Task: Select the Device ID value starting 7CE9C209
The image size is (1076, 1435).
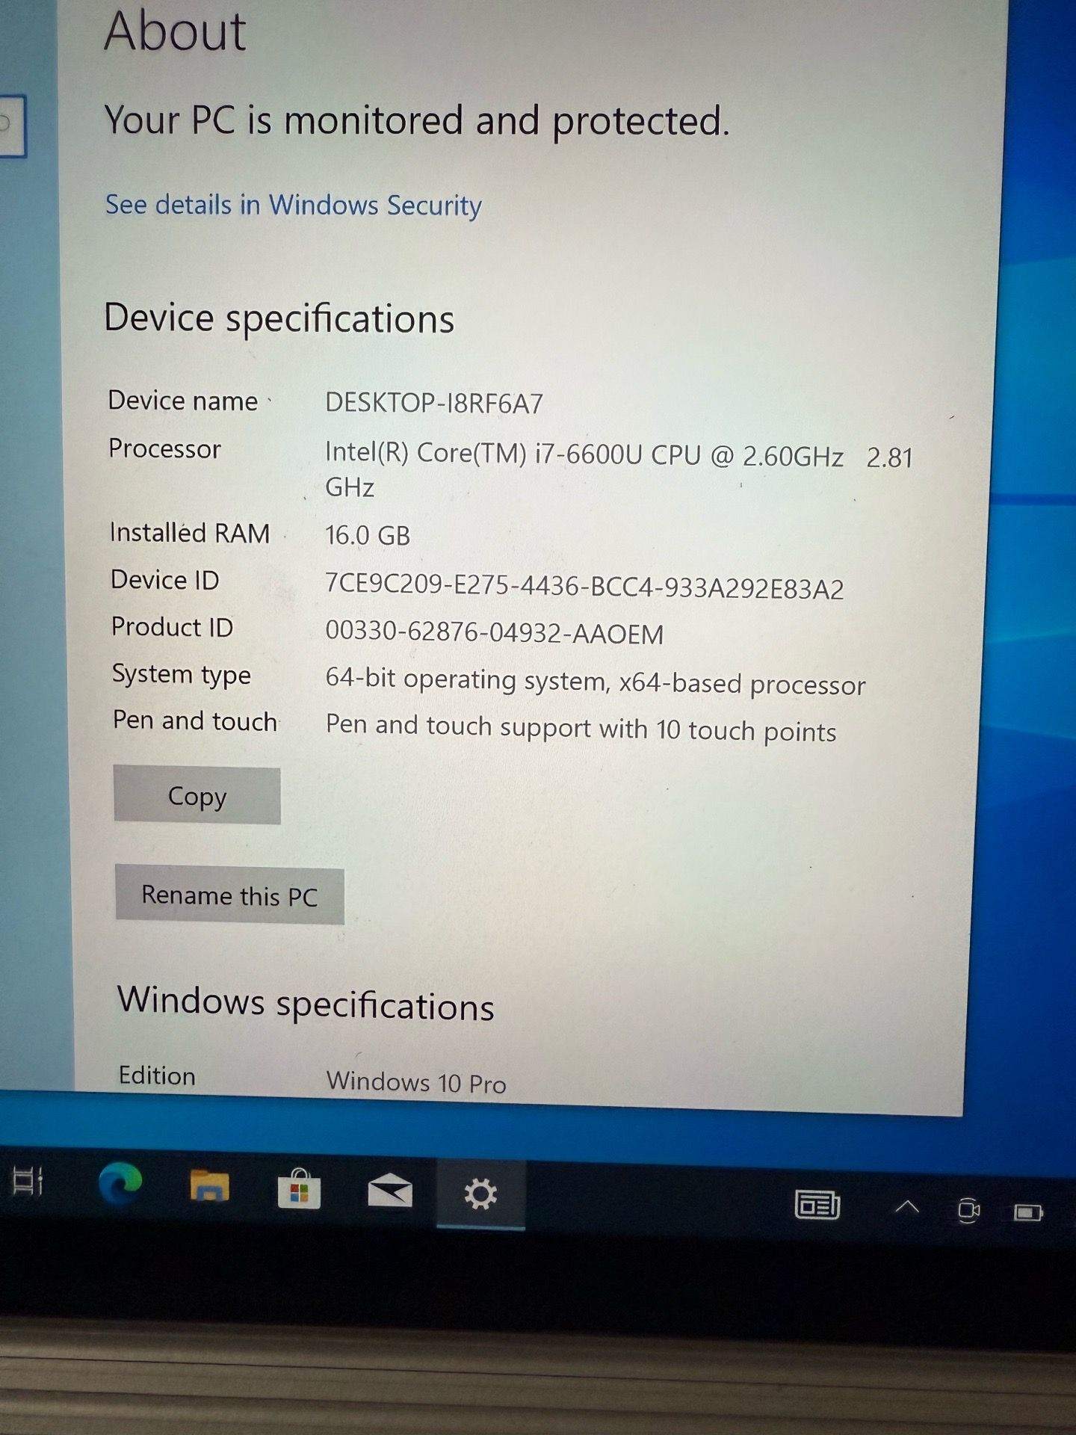Action: coord(584,587)
